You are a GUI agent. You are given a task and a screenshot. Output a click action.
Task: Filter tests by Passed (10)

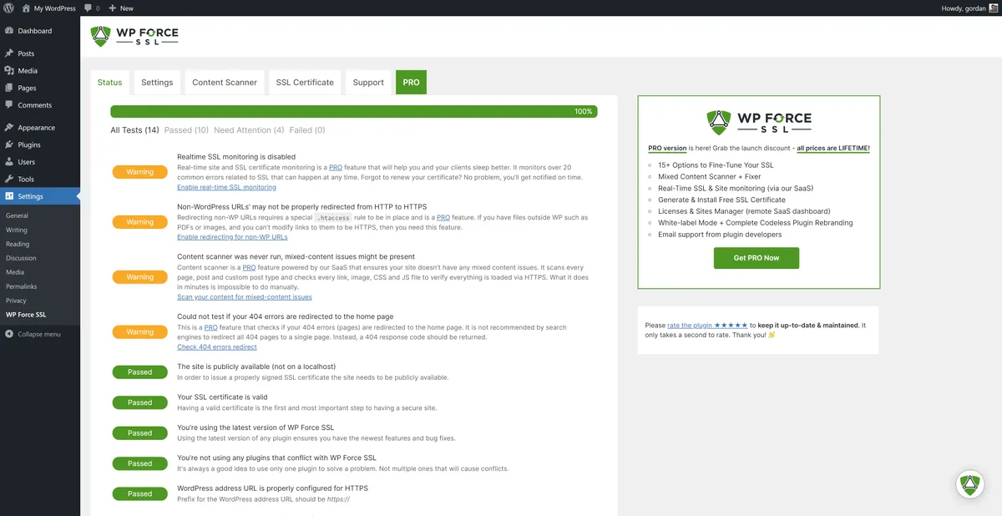click(186, 130)
